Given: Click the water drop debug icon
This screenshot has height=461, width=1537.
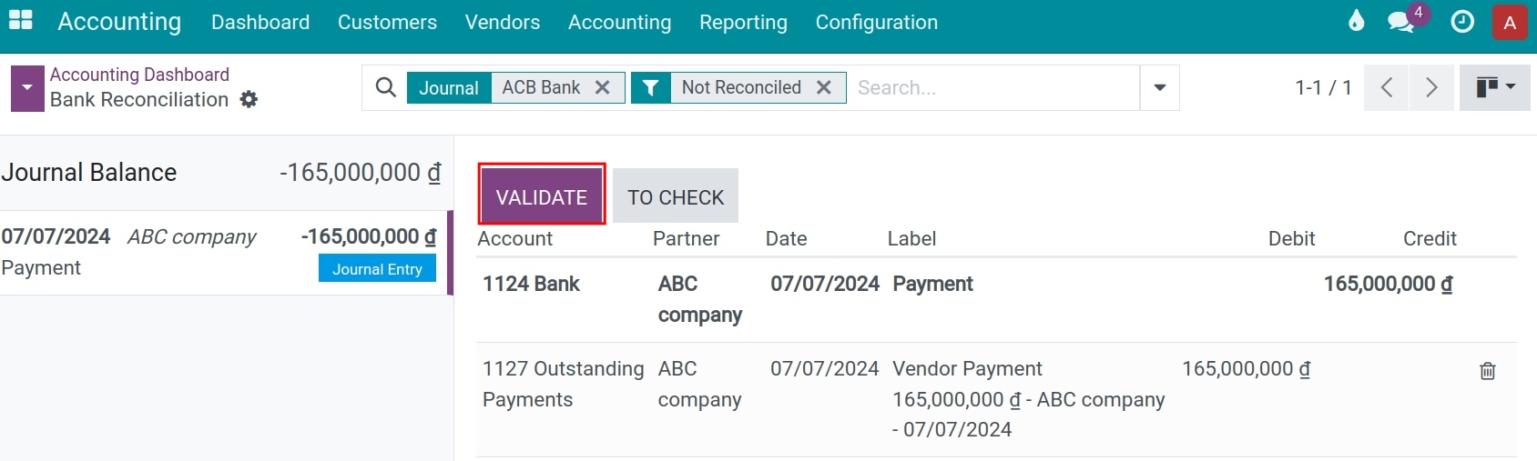Looking at the screenshot, I should pyautogui.click(x=1357, y=21).
